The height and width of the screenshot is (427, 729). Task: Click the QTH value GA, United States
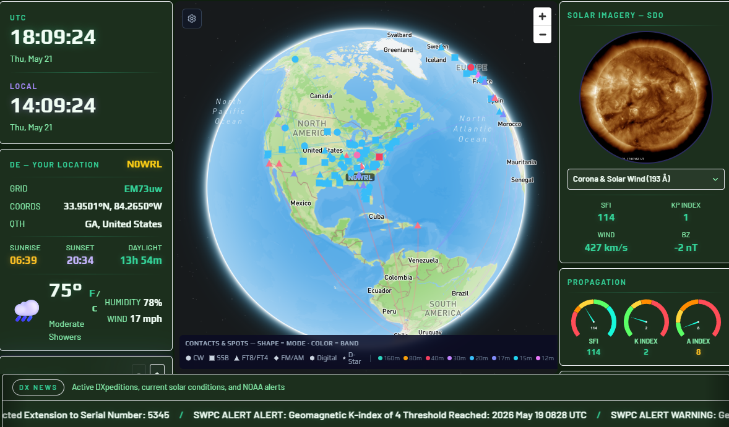tap(123, 224)
